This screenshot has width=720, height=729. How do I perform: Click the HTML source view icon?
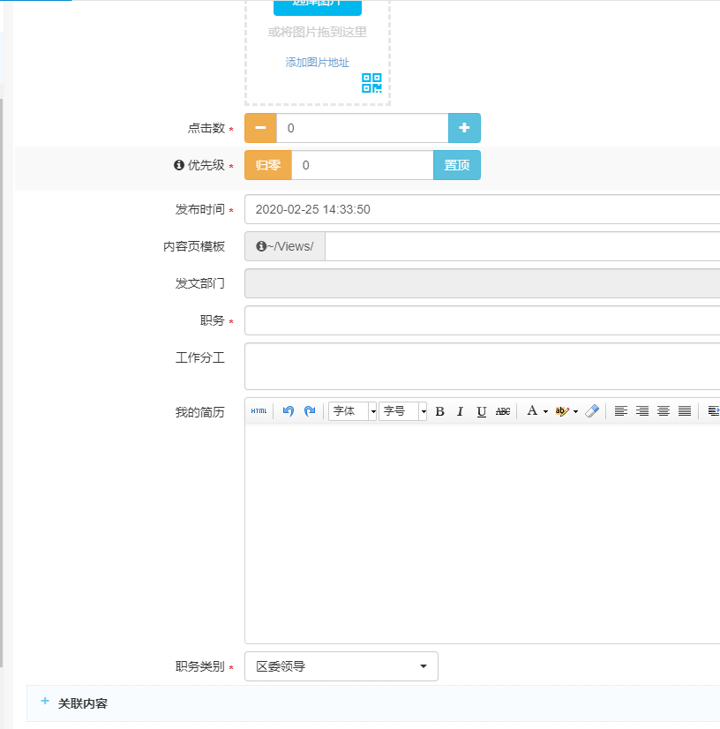point(259,411)
